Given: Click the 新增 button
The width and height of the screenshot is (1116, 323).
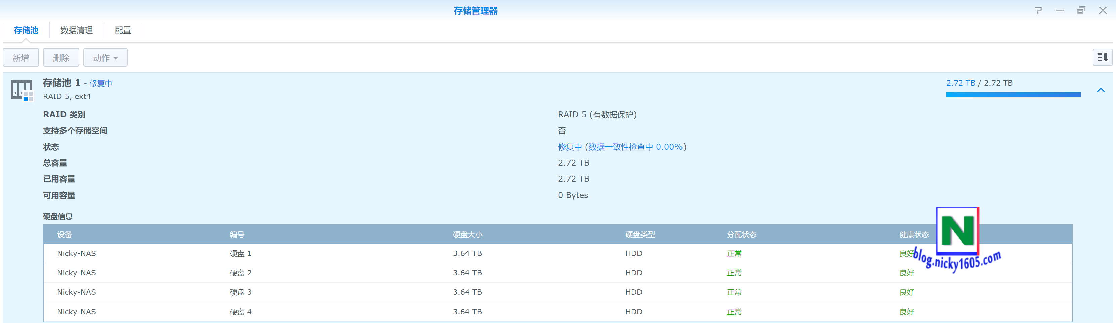Looking at the screenshot, I should pos(21,57).
